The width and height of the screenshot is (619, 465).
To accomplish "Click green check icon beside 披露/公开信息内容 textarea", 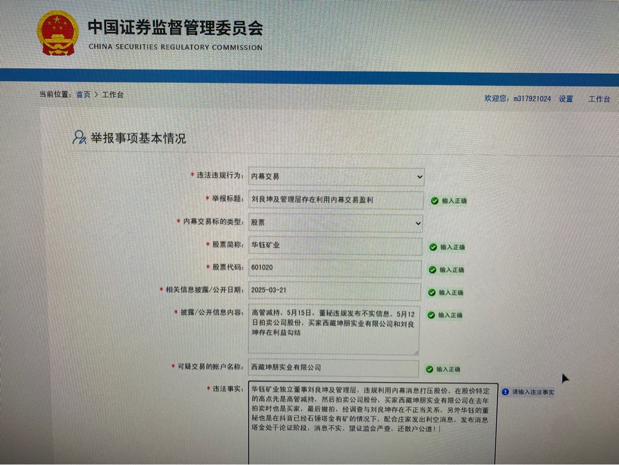I will (430, 315).
